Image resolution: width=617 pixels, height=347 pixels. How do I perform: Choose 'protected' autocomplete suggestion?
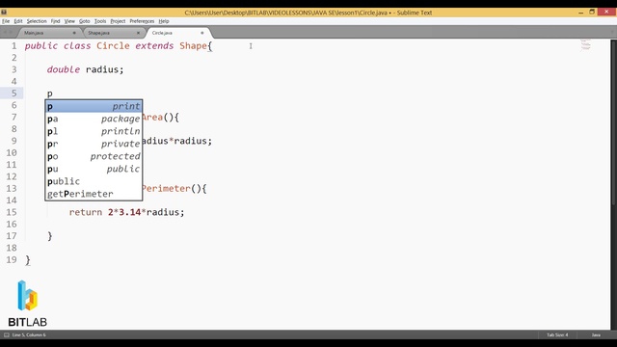tap(94, 156)
